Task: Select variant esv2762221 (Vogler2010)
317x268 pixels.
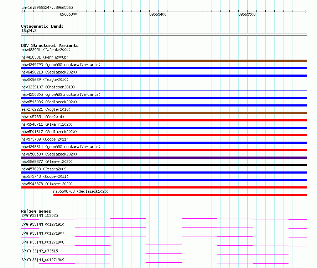Action: point(46,109)
